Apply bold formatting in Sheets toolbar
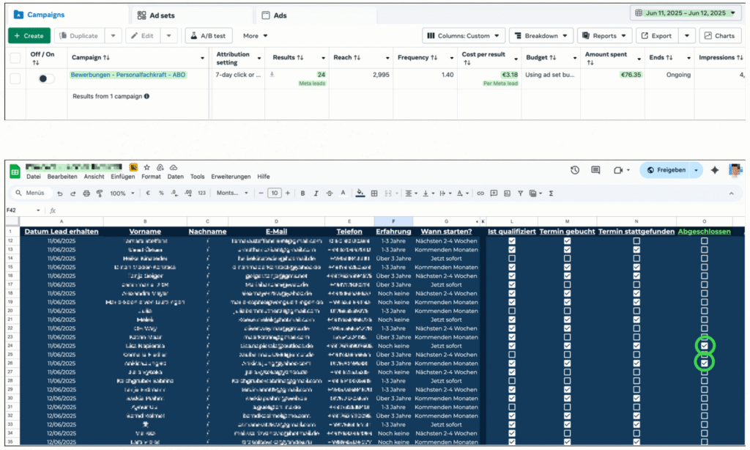The width and height of the screenshot is (750, 450). pyautogui.click(x=302, y=193)
